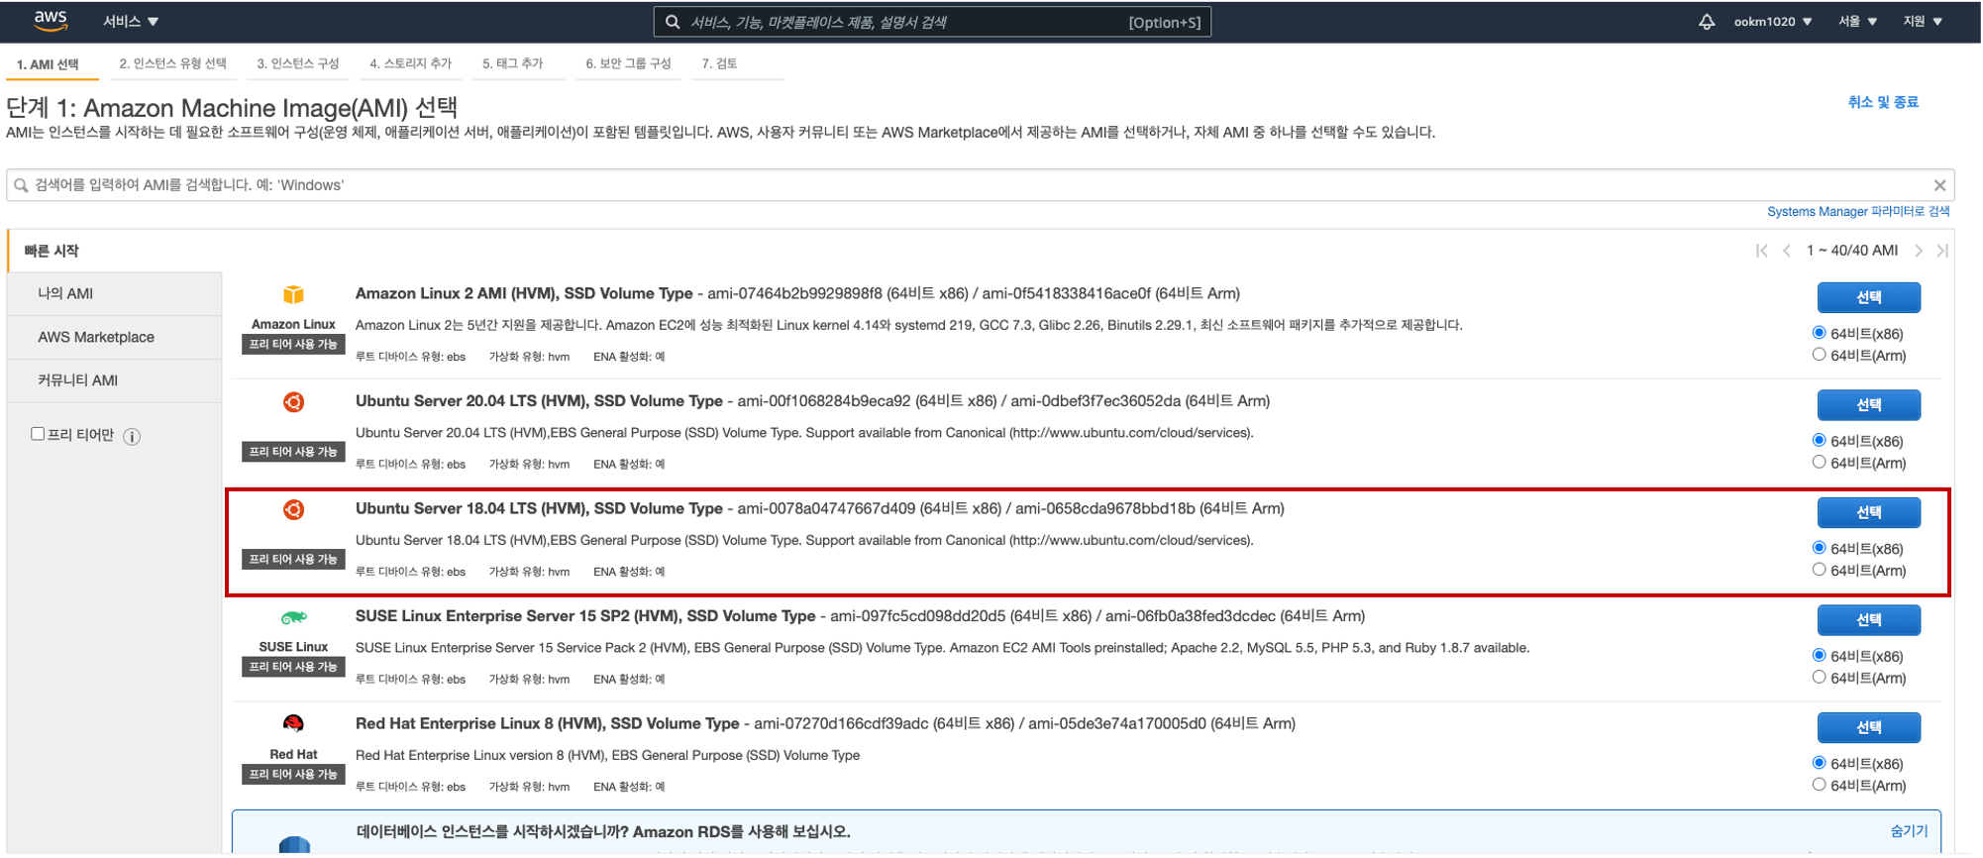Image resolution: width=1983 pixels, height=858 pixels.
Task: Go to the previous AMI page
Action: tap(1787, 251)
